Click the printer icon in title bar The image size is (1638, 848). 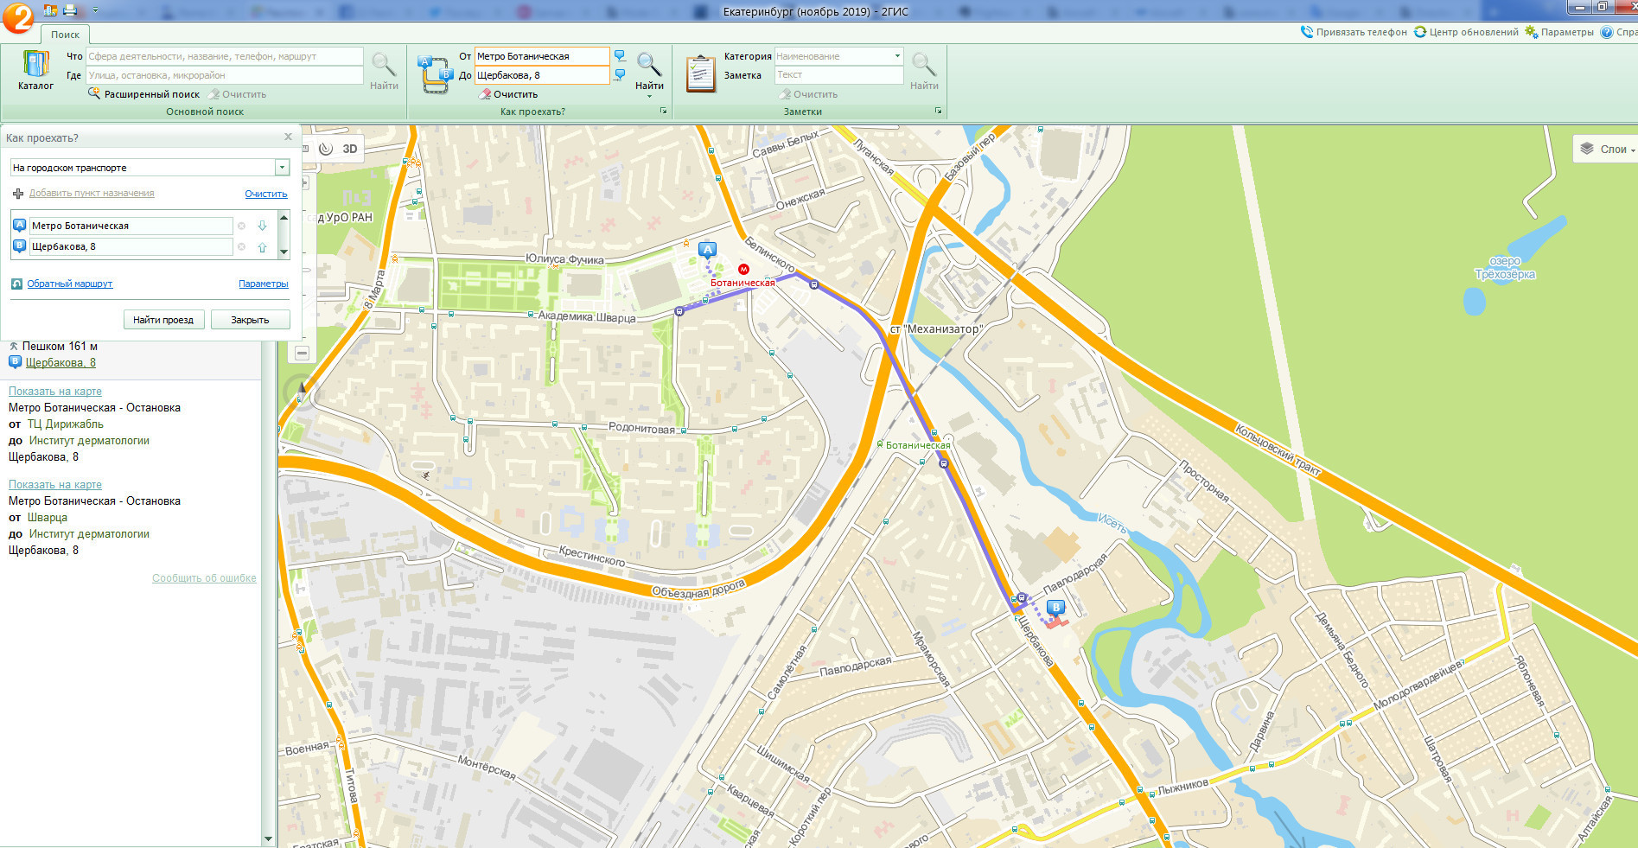71,10
